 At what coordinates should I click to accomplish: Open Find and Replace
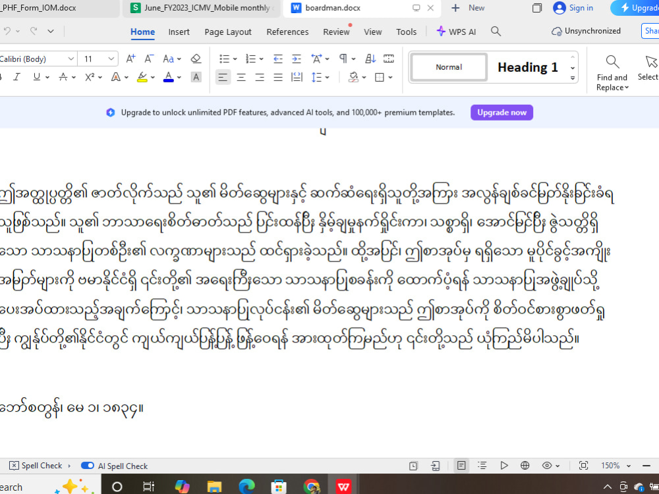point(612,73)
